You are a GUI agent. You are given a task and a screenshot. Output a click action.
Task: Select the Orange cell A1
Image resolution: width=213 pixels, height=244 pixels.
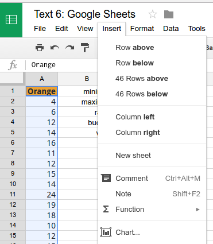coord(42,91)
